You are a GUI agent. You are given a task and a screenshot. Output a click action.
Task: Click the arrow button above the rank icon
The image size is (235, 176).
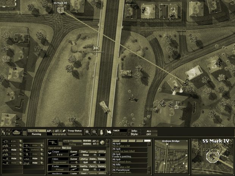pos(9,130)
